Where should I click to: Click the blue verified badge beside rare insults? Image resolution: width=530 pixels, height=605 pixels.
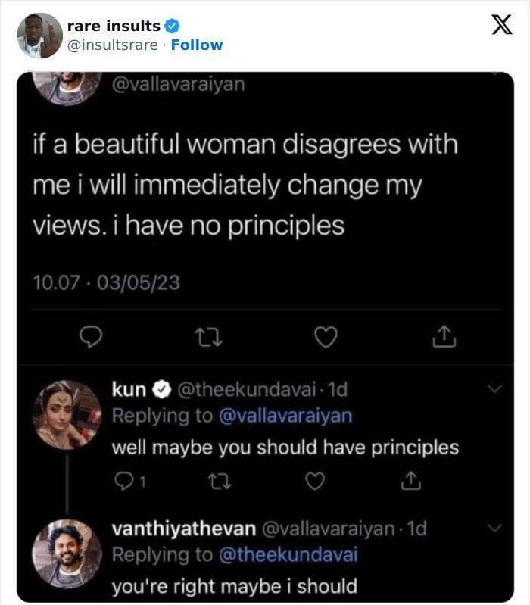tap(171, 27)
